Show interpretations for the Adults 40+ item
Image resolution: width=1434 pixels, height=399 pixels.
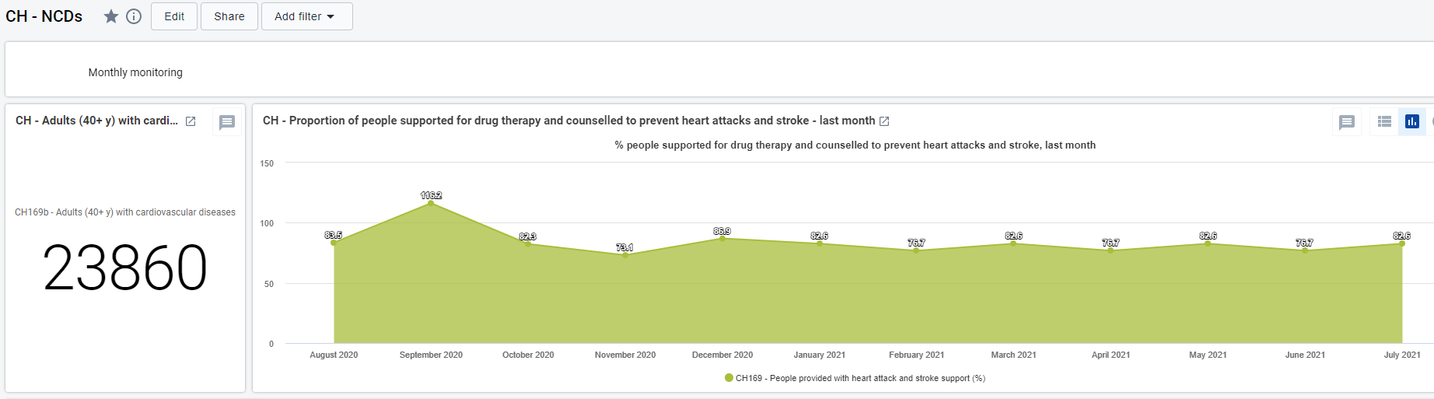coord(227,122)
